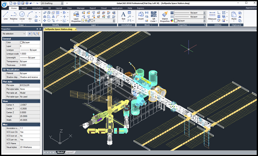Screen dimensions: 258x156
Task: Open the Layout1 tab
Action: pos(70,152)
